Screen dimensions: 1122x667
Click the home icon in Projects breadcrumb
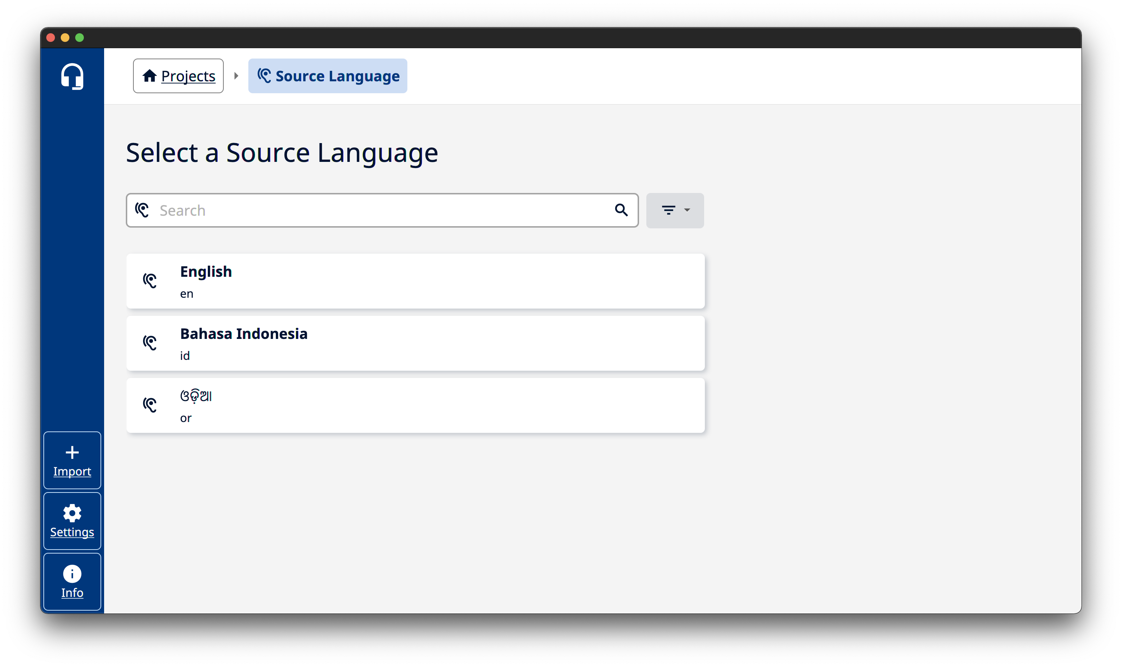click(x=149, y=76)
